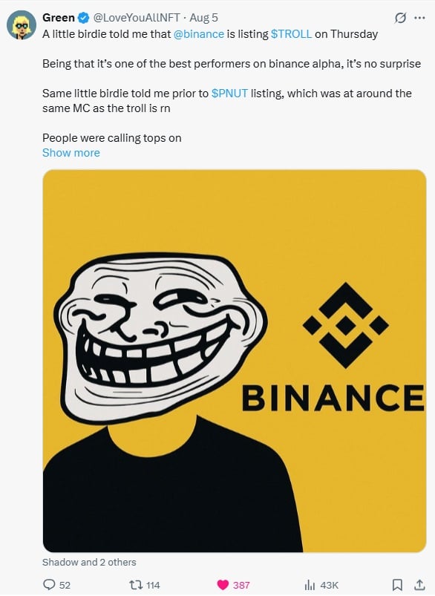The width and height of the screenshot is (435, 596).
Task: Reply using the comment bubble icon
Action: pyautogui.click(x=50, y=584)
